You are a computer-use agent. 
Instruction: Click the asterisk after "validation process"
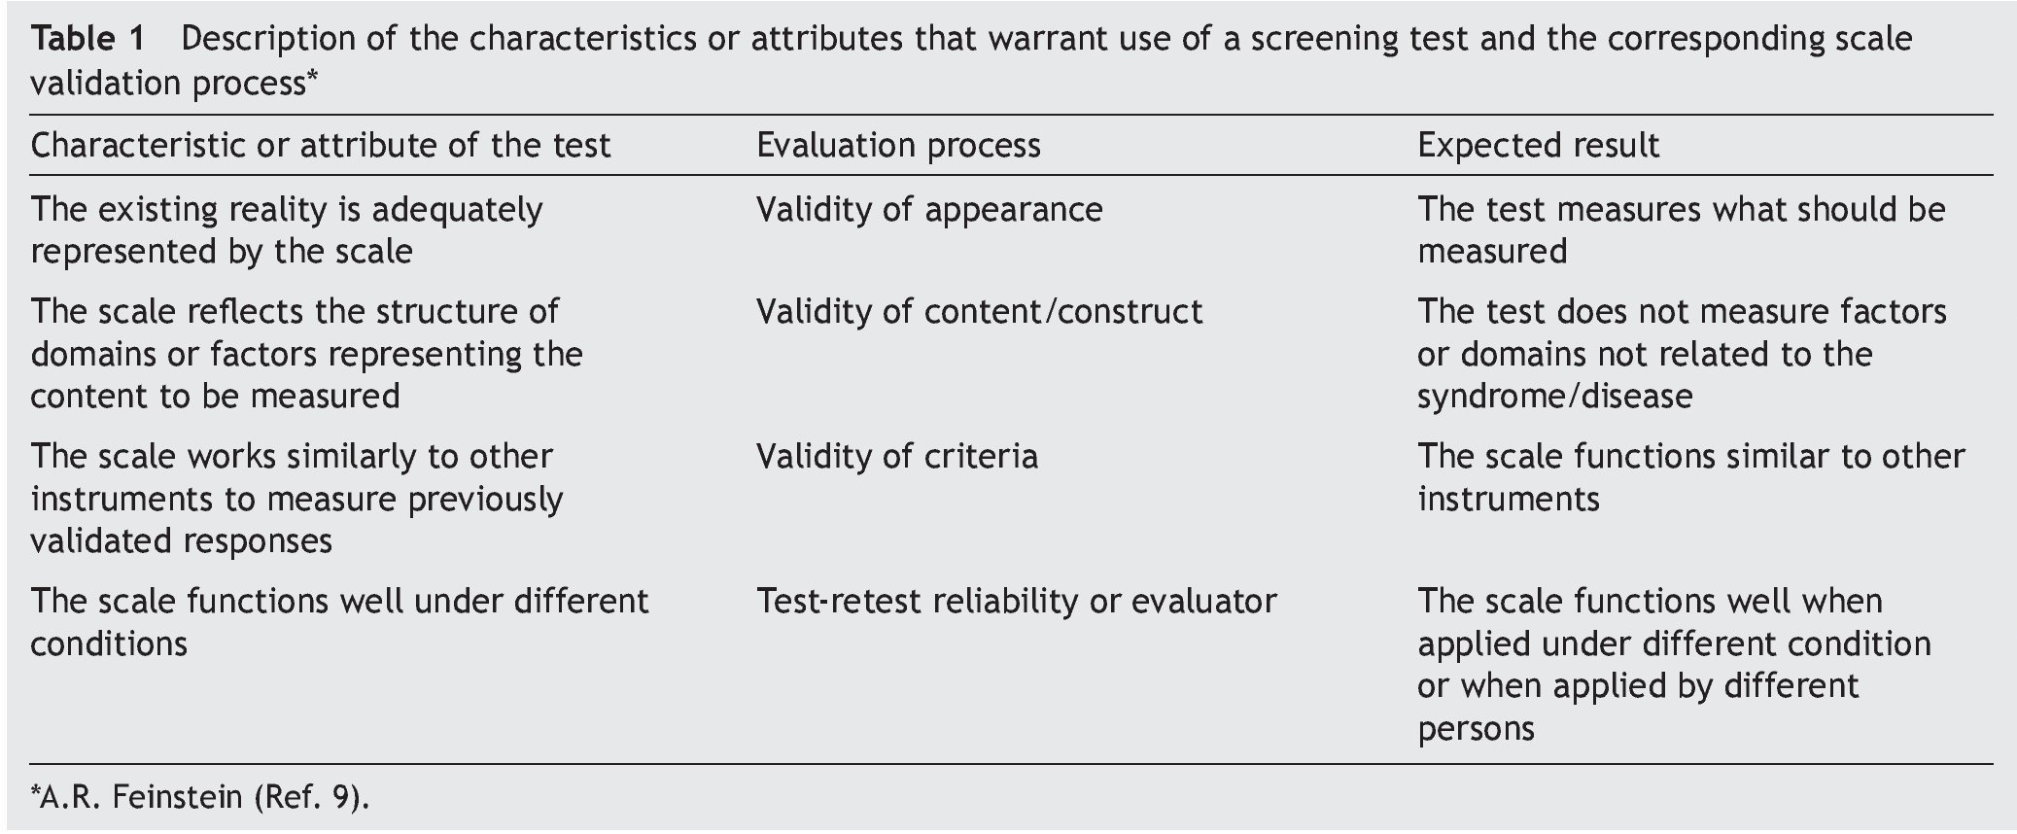pos(313,78)
